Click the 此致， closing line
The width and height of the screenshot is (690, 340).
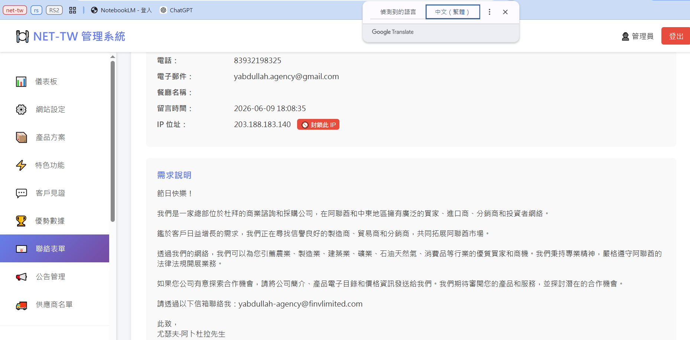point(167,324)
